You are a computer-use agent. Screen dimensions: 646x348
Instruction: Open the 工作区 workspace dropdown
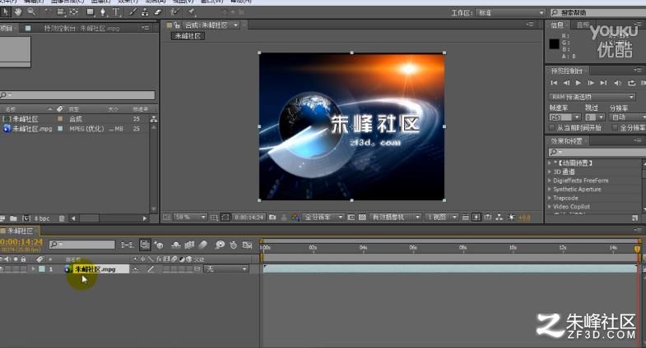(x=510, y=13)
